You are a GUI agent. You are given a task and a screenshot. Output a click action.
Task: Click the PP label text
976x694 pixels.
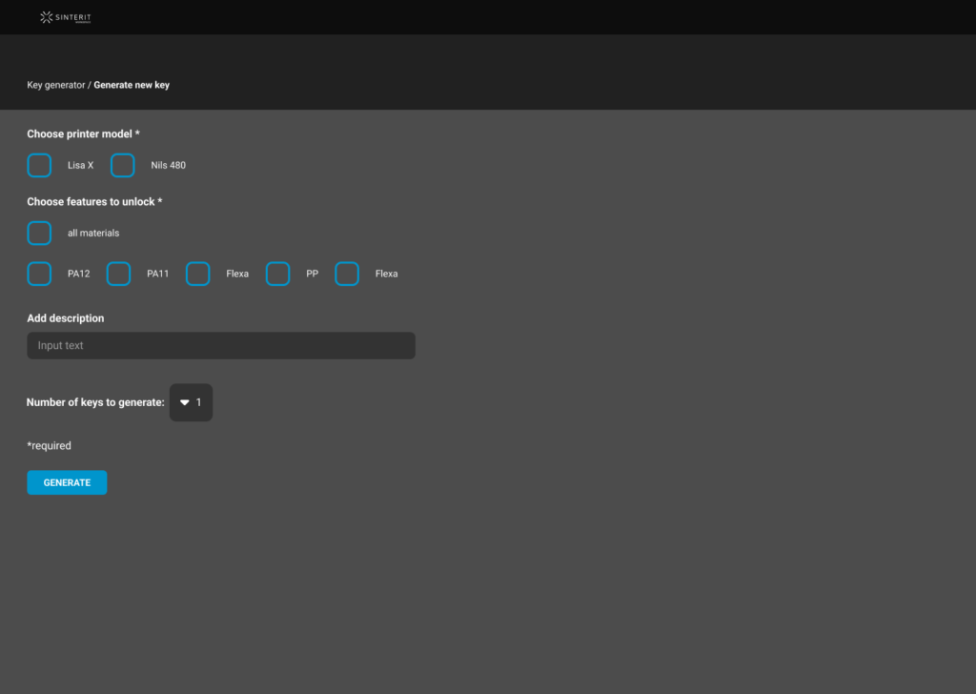coord(312,274)
